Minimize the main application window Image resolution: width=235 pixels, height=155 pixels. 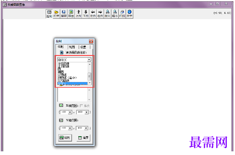coord(211,4)
